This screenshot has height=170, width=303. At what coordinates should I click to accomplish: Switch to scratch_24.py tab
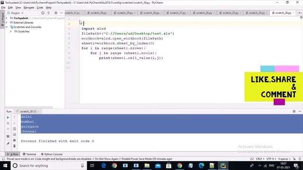pos(257,13)
